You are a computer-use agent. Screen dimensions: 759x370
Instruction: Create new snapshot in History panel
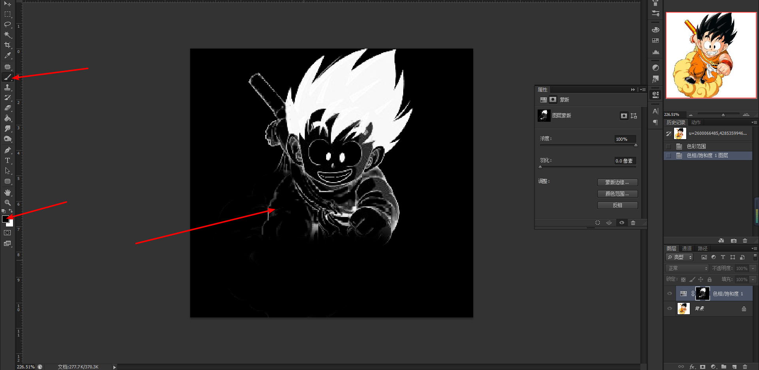coord(734,241)
